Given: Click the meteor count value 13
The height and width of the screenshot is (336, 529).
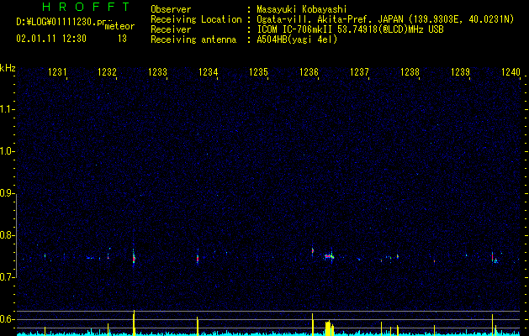Looking at the screenshot, I should tap(122, 39).
